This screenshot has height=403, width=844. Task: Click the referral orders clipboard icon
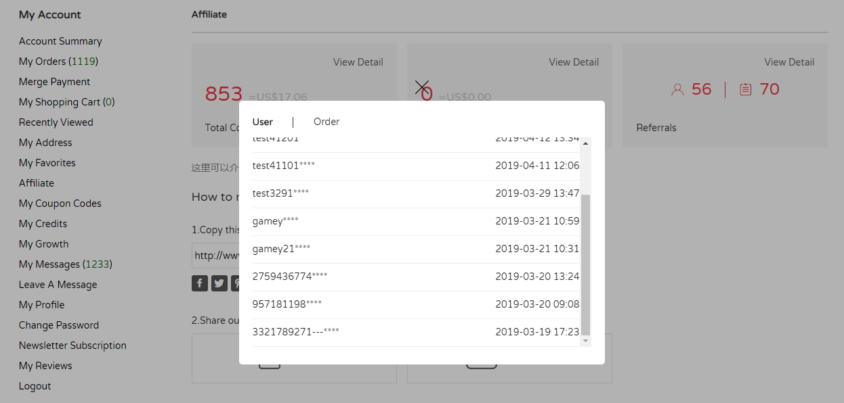746,89
